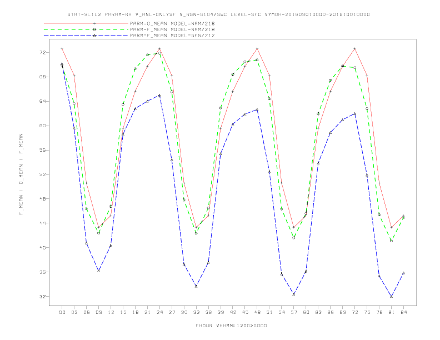Click the circle marker on green legend line
Image resolution: width=440 pixels, height=340 pixels.
(94, 29)
